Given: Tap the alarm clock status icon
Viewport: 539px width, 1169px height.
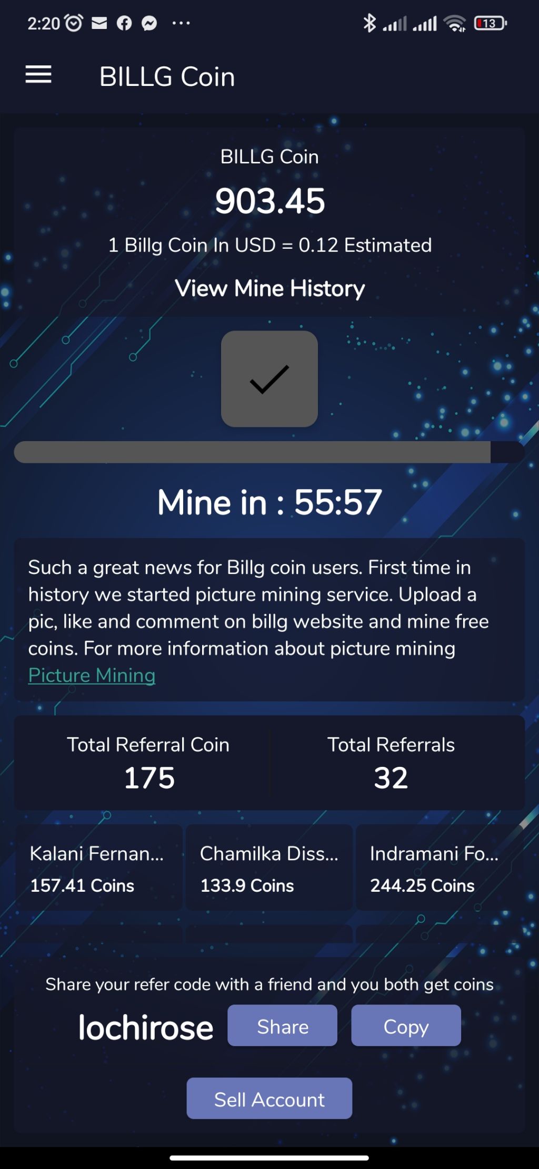Looking at the screenshot, I should tap(74, 23).
